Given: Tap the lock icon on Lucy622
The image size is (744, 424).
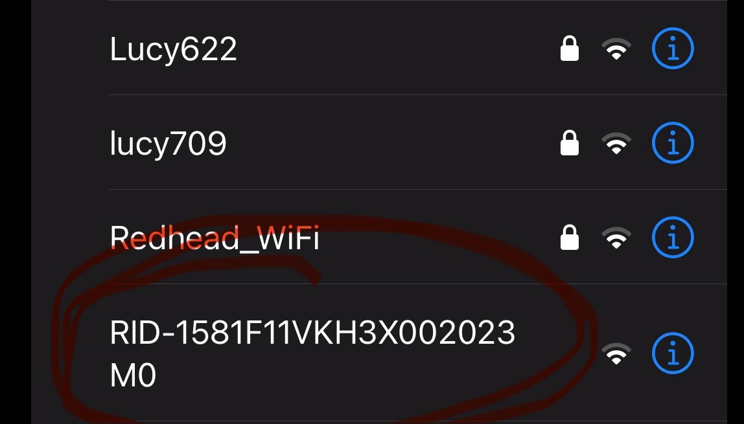Looking at the screenshot, I should [570, 49].
